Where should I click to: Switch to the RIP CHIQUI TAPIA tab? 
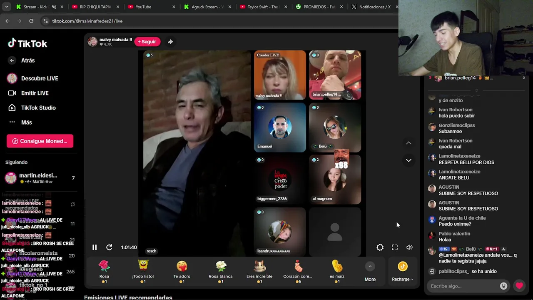[95, 7]
